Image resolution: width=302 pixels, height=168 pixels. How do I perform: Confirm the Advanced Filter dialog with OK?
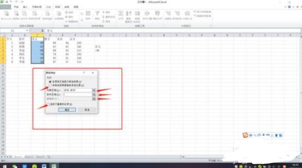tap(67, 110)
